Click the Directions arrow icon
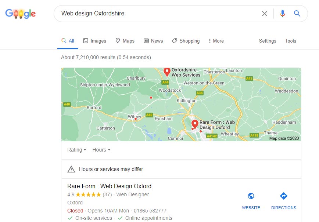 tap(283, 196)
